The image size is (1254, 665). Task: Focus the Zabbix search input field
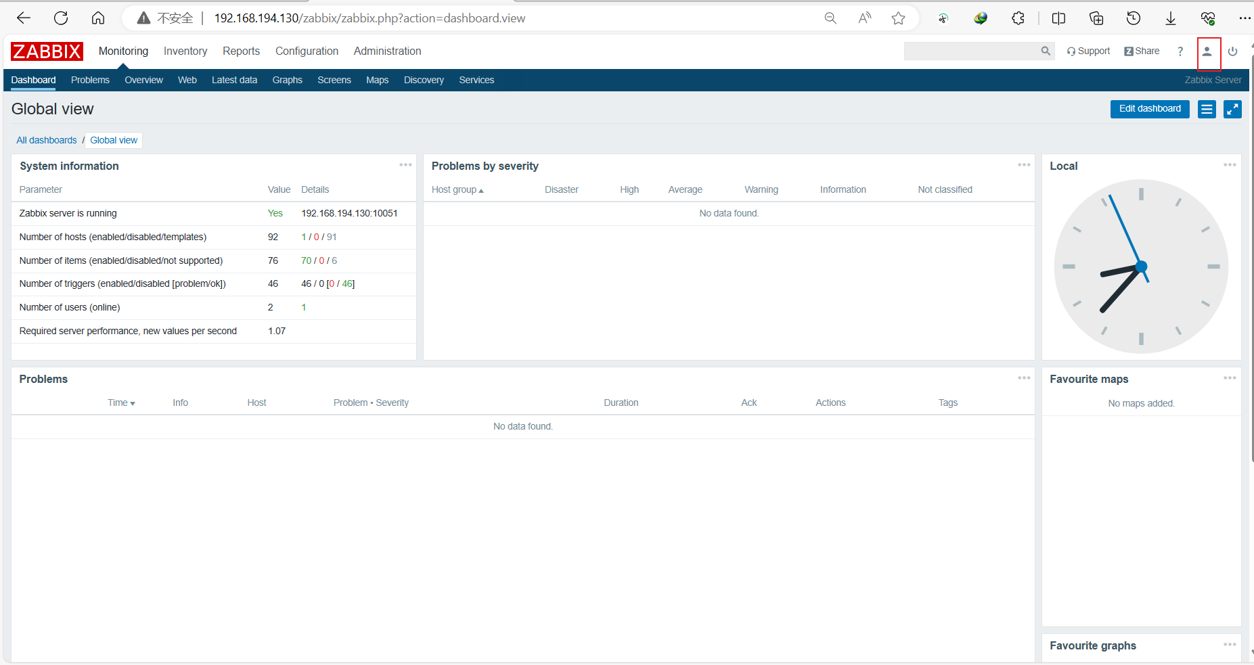972,51
